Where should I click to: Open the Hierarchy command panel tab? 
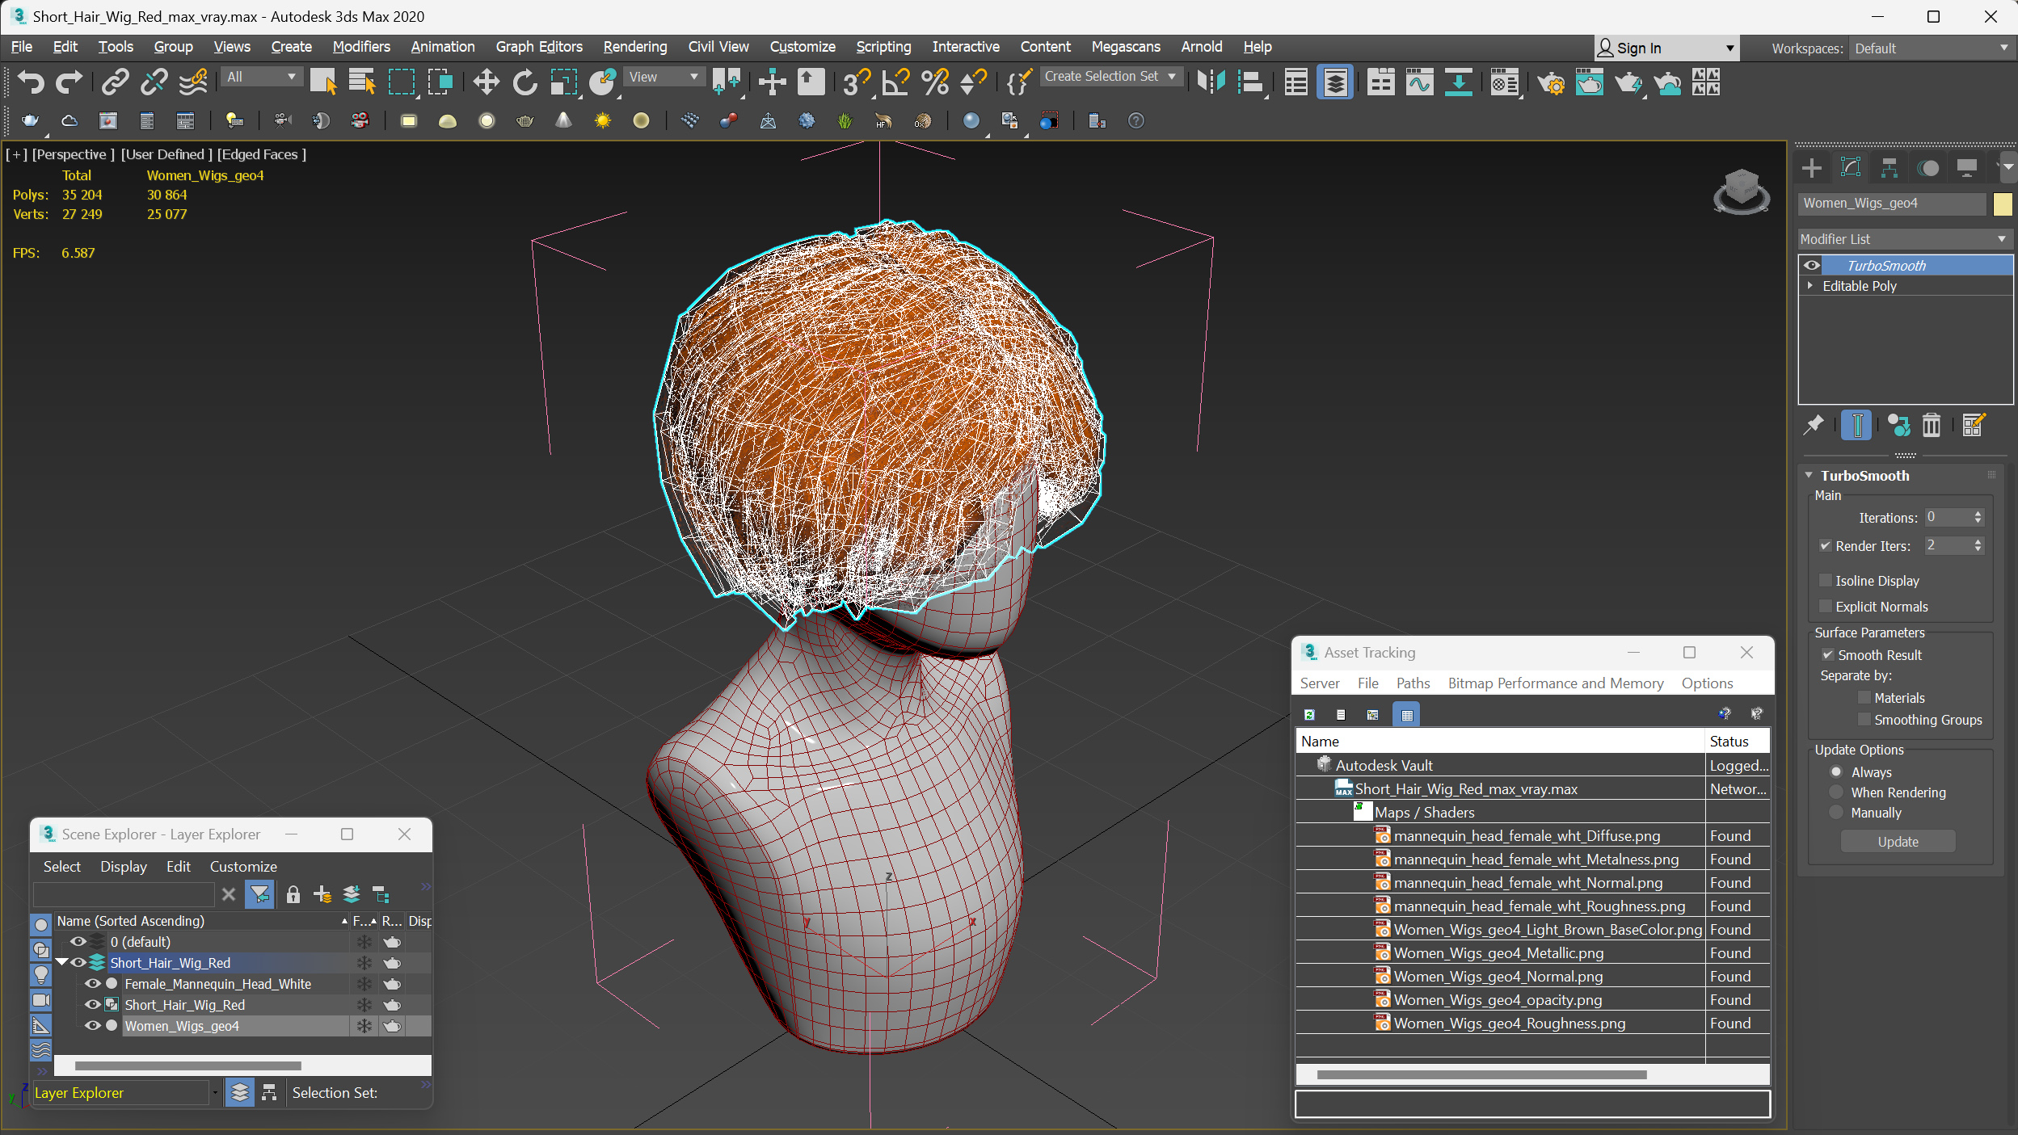(1889, 167)
